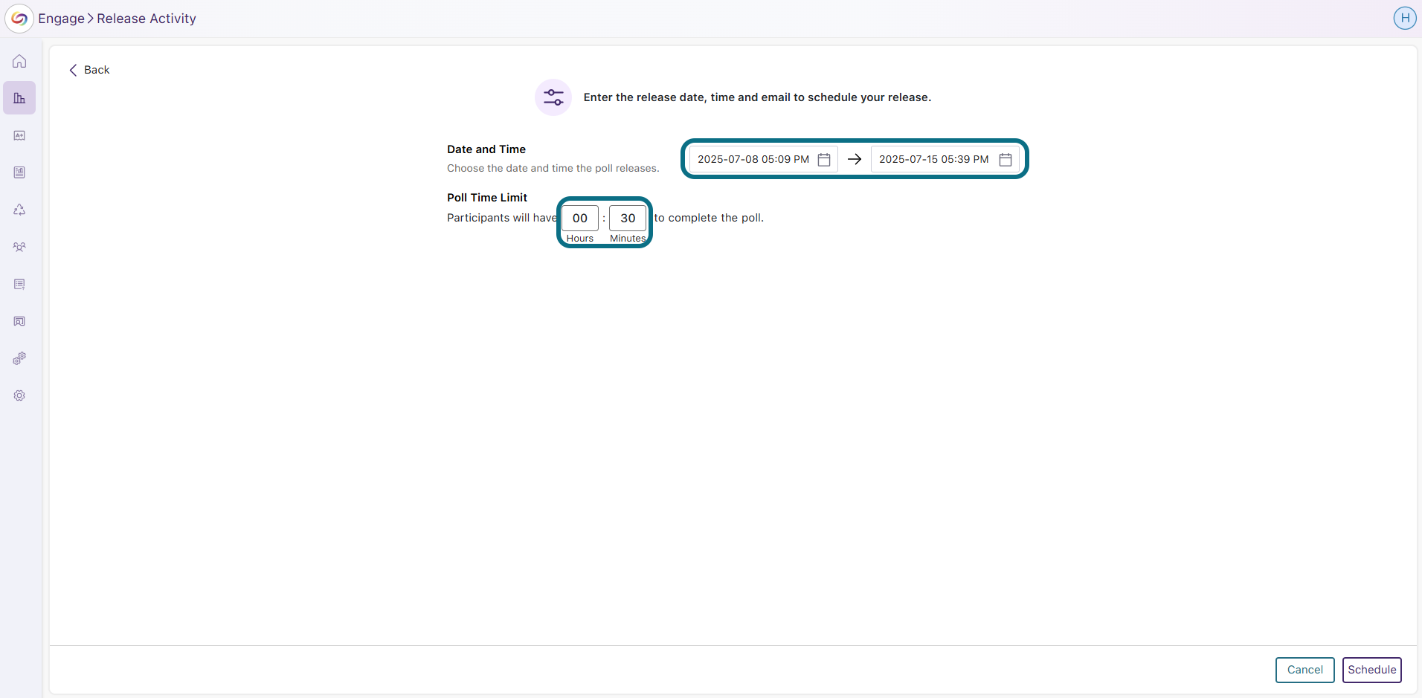Select the bar chart Engage sidebar icon
This screenshot has height=698, width=1422.
point(19,98)
